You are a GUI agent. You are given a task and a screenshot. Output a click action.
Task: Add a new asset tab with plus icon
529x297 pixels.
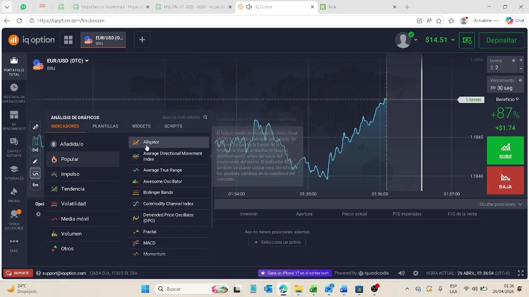[x=142, y=40]
